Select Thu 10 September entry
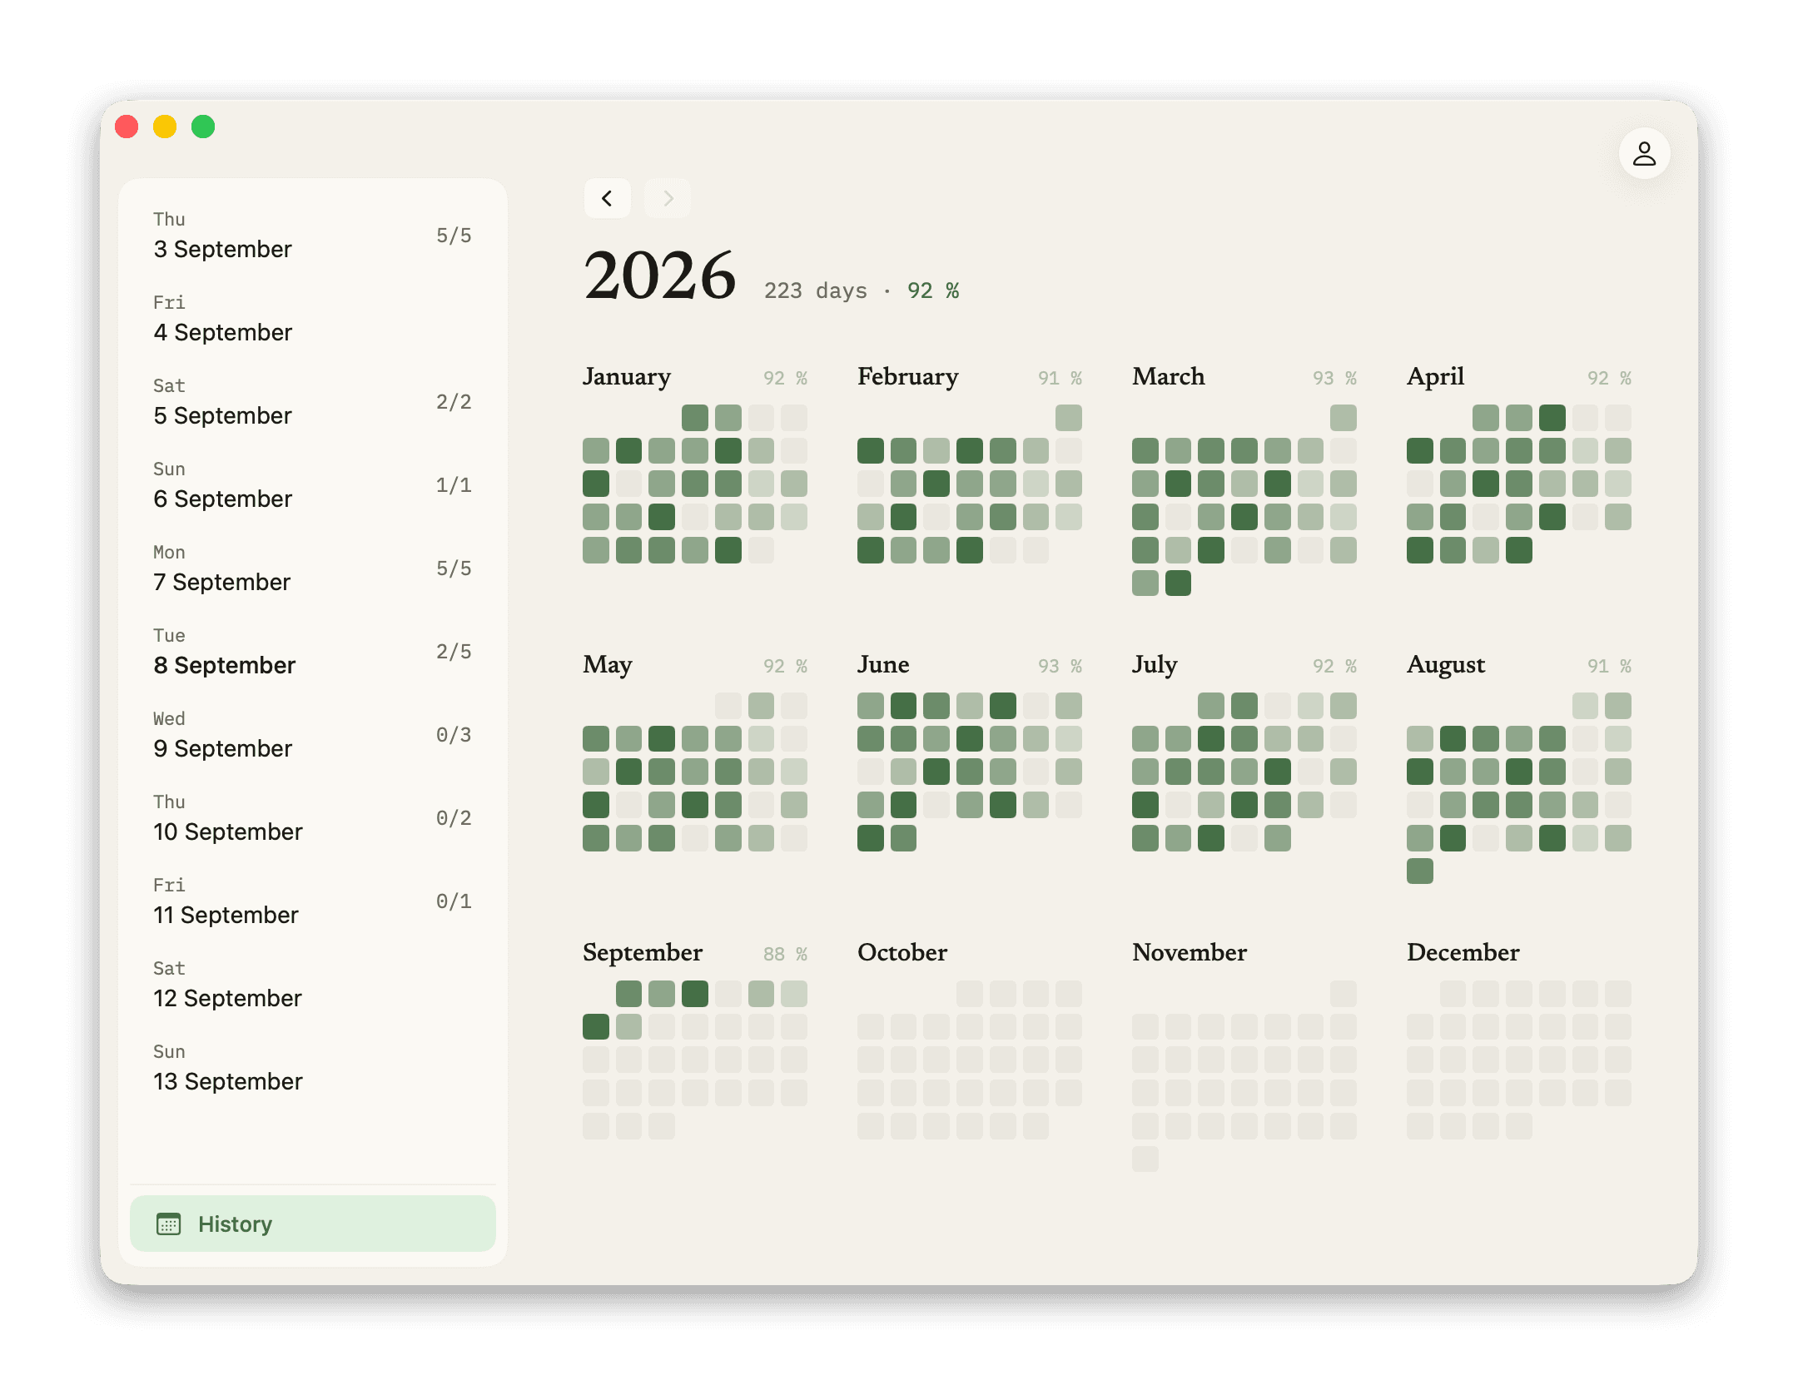Viewport: 1798px width, 1385px height. (x=313, y=819)
